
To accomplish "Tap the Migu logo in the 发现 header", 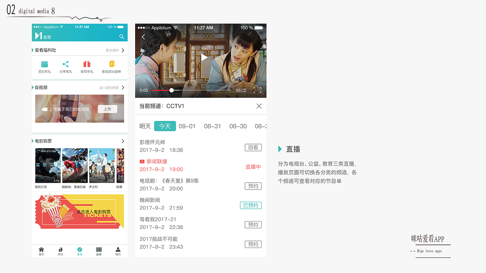I will 38,36.
